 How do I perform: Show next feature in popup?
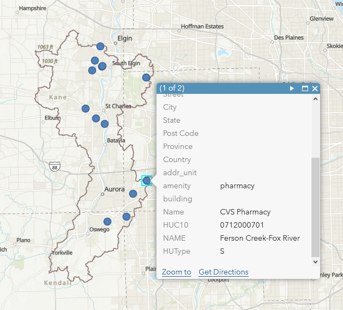point(292,88)
